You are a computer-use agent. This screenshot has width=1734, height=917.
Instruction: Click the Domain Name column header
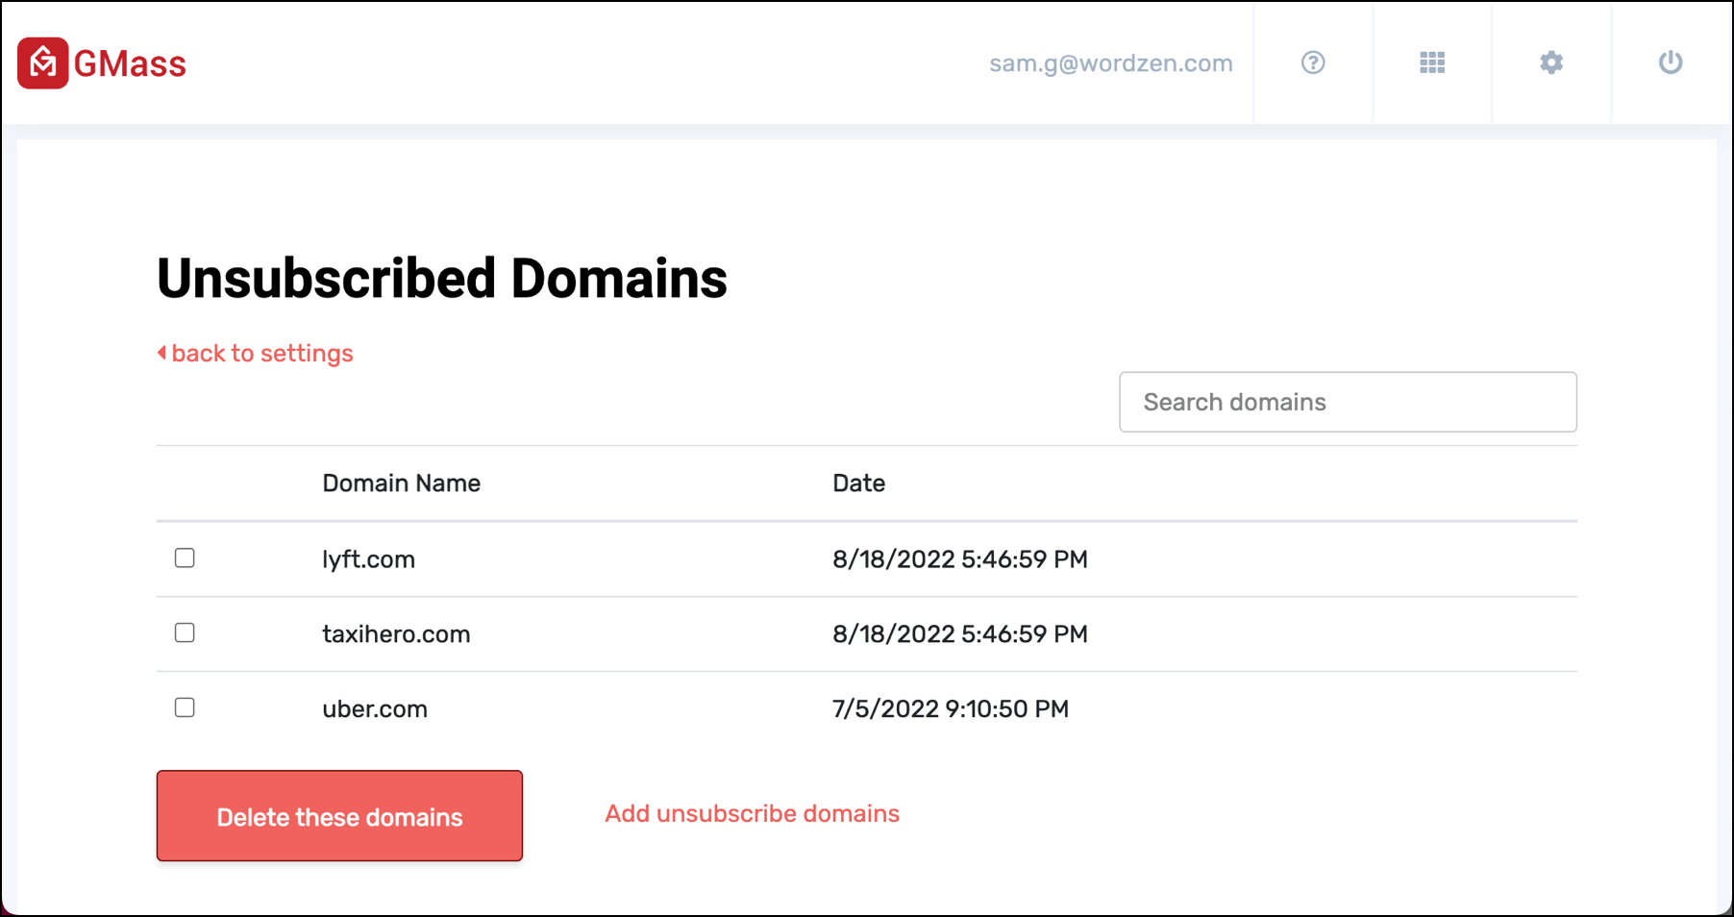point(401,483)
